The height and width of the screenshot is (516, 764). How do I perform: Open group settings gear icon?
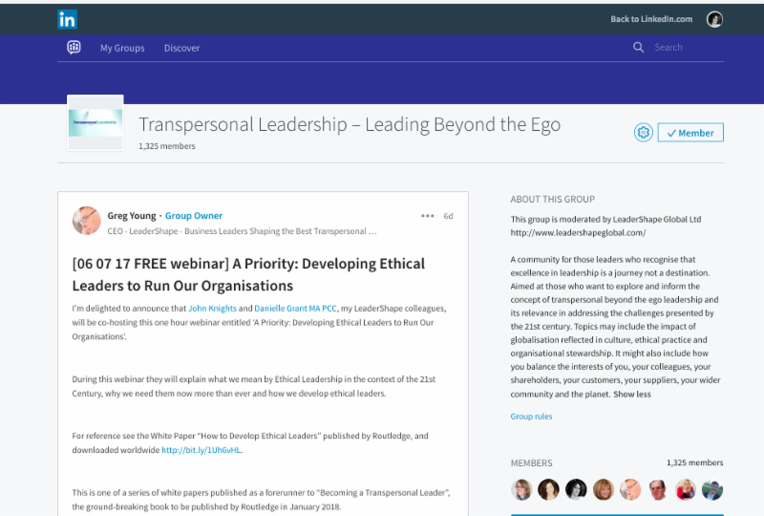(x=643, y=132)
